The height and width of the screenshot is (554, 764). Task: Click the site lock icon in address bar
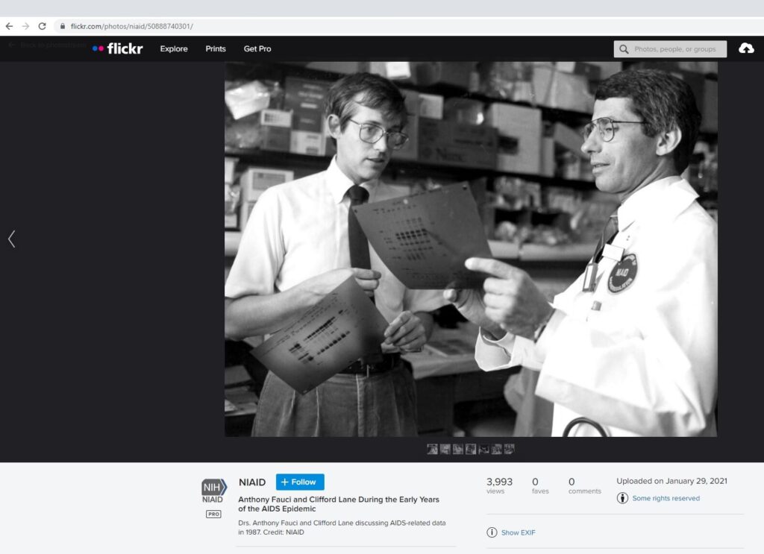pyautogui.click(x=63, y=26)
